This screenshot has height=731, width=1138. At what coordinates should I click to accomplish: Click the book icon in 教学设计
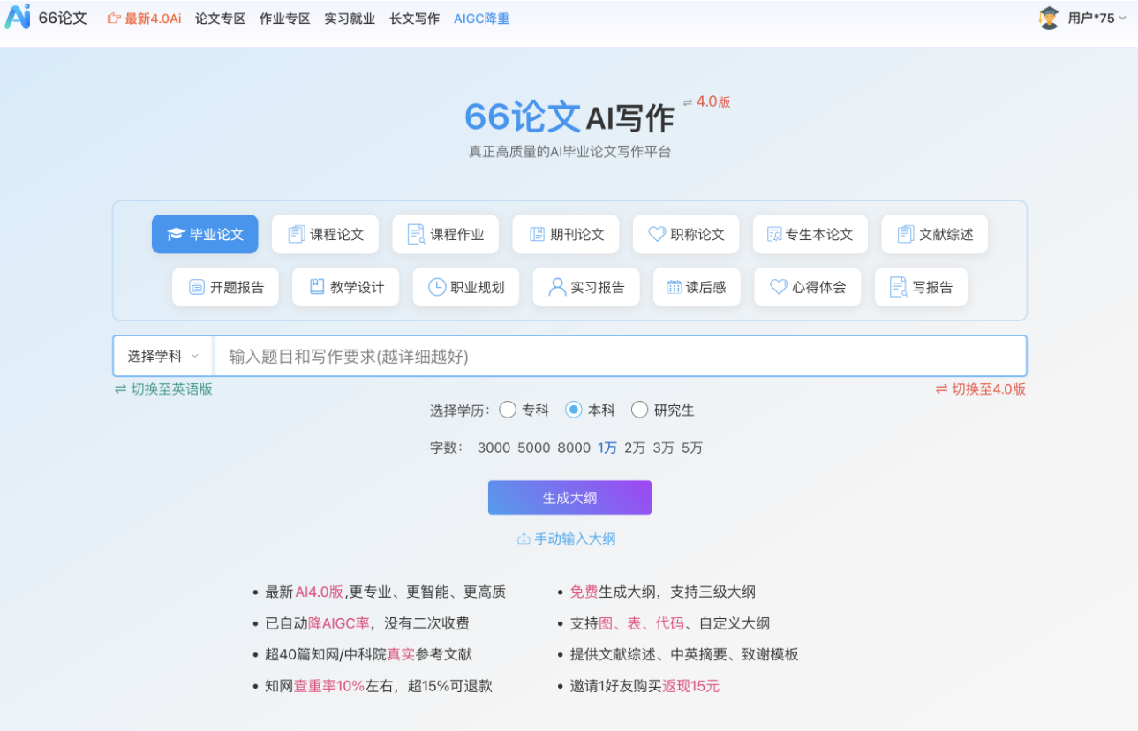[317, 287]
